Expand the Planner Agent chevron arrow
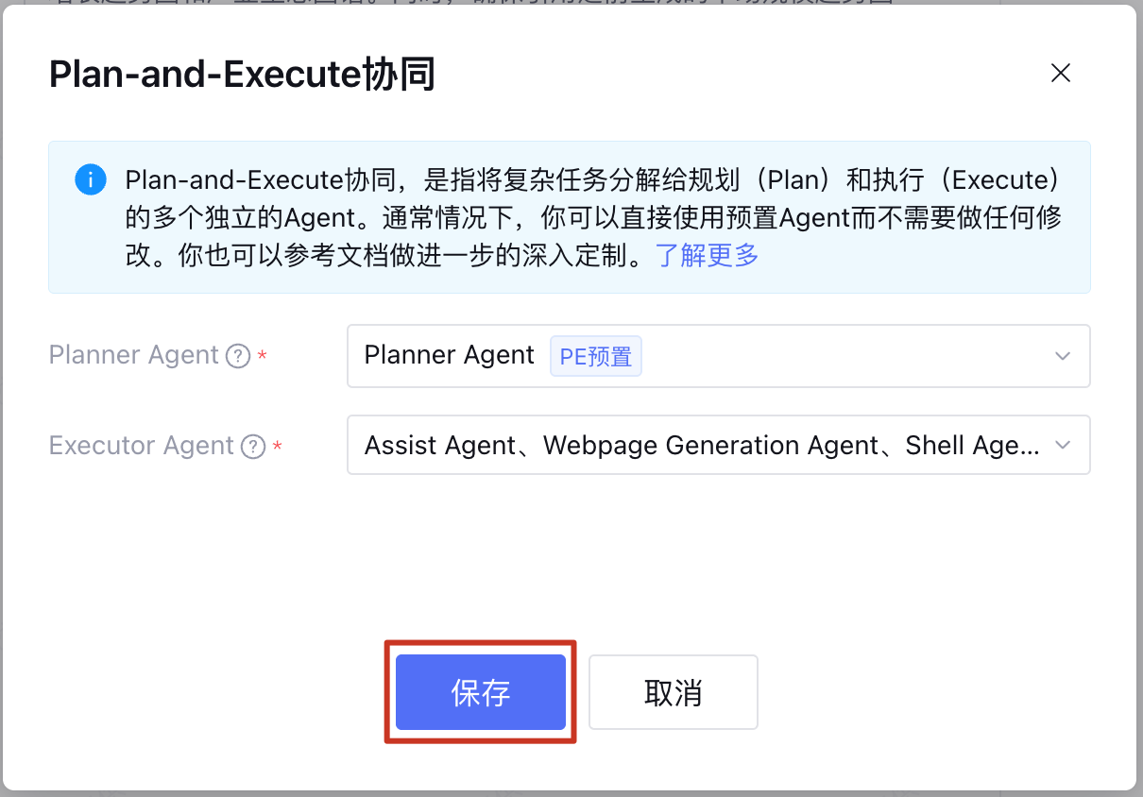The width and height of the screenshot is (1143, 797). pos(1063,356)
